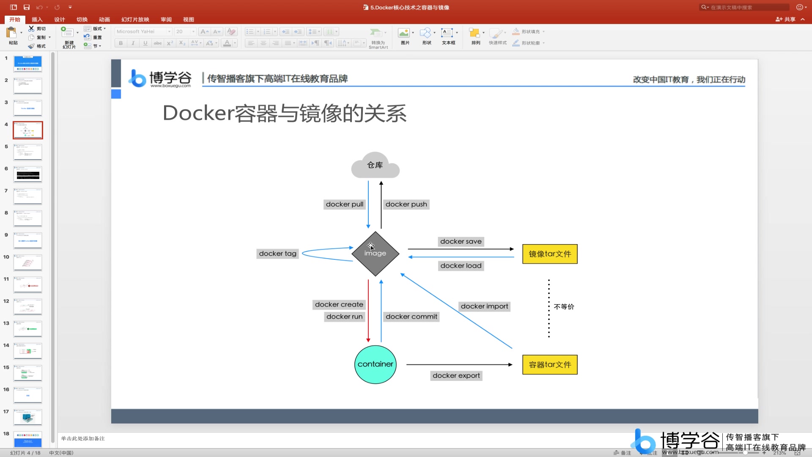Click the Text Box (文本框) icon
This screenshot has width=812, height=457.
(447, 33)
